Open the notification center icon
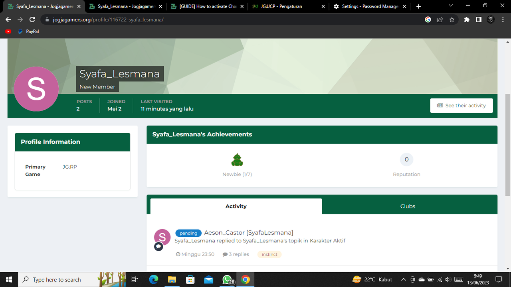The width and height of the screenshot is (511, 287). [x=499, y=279]
